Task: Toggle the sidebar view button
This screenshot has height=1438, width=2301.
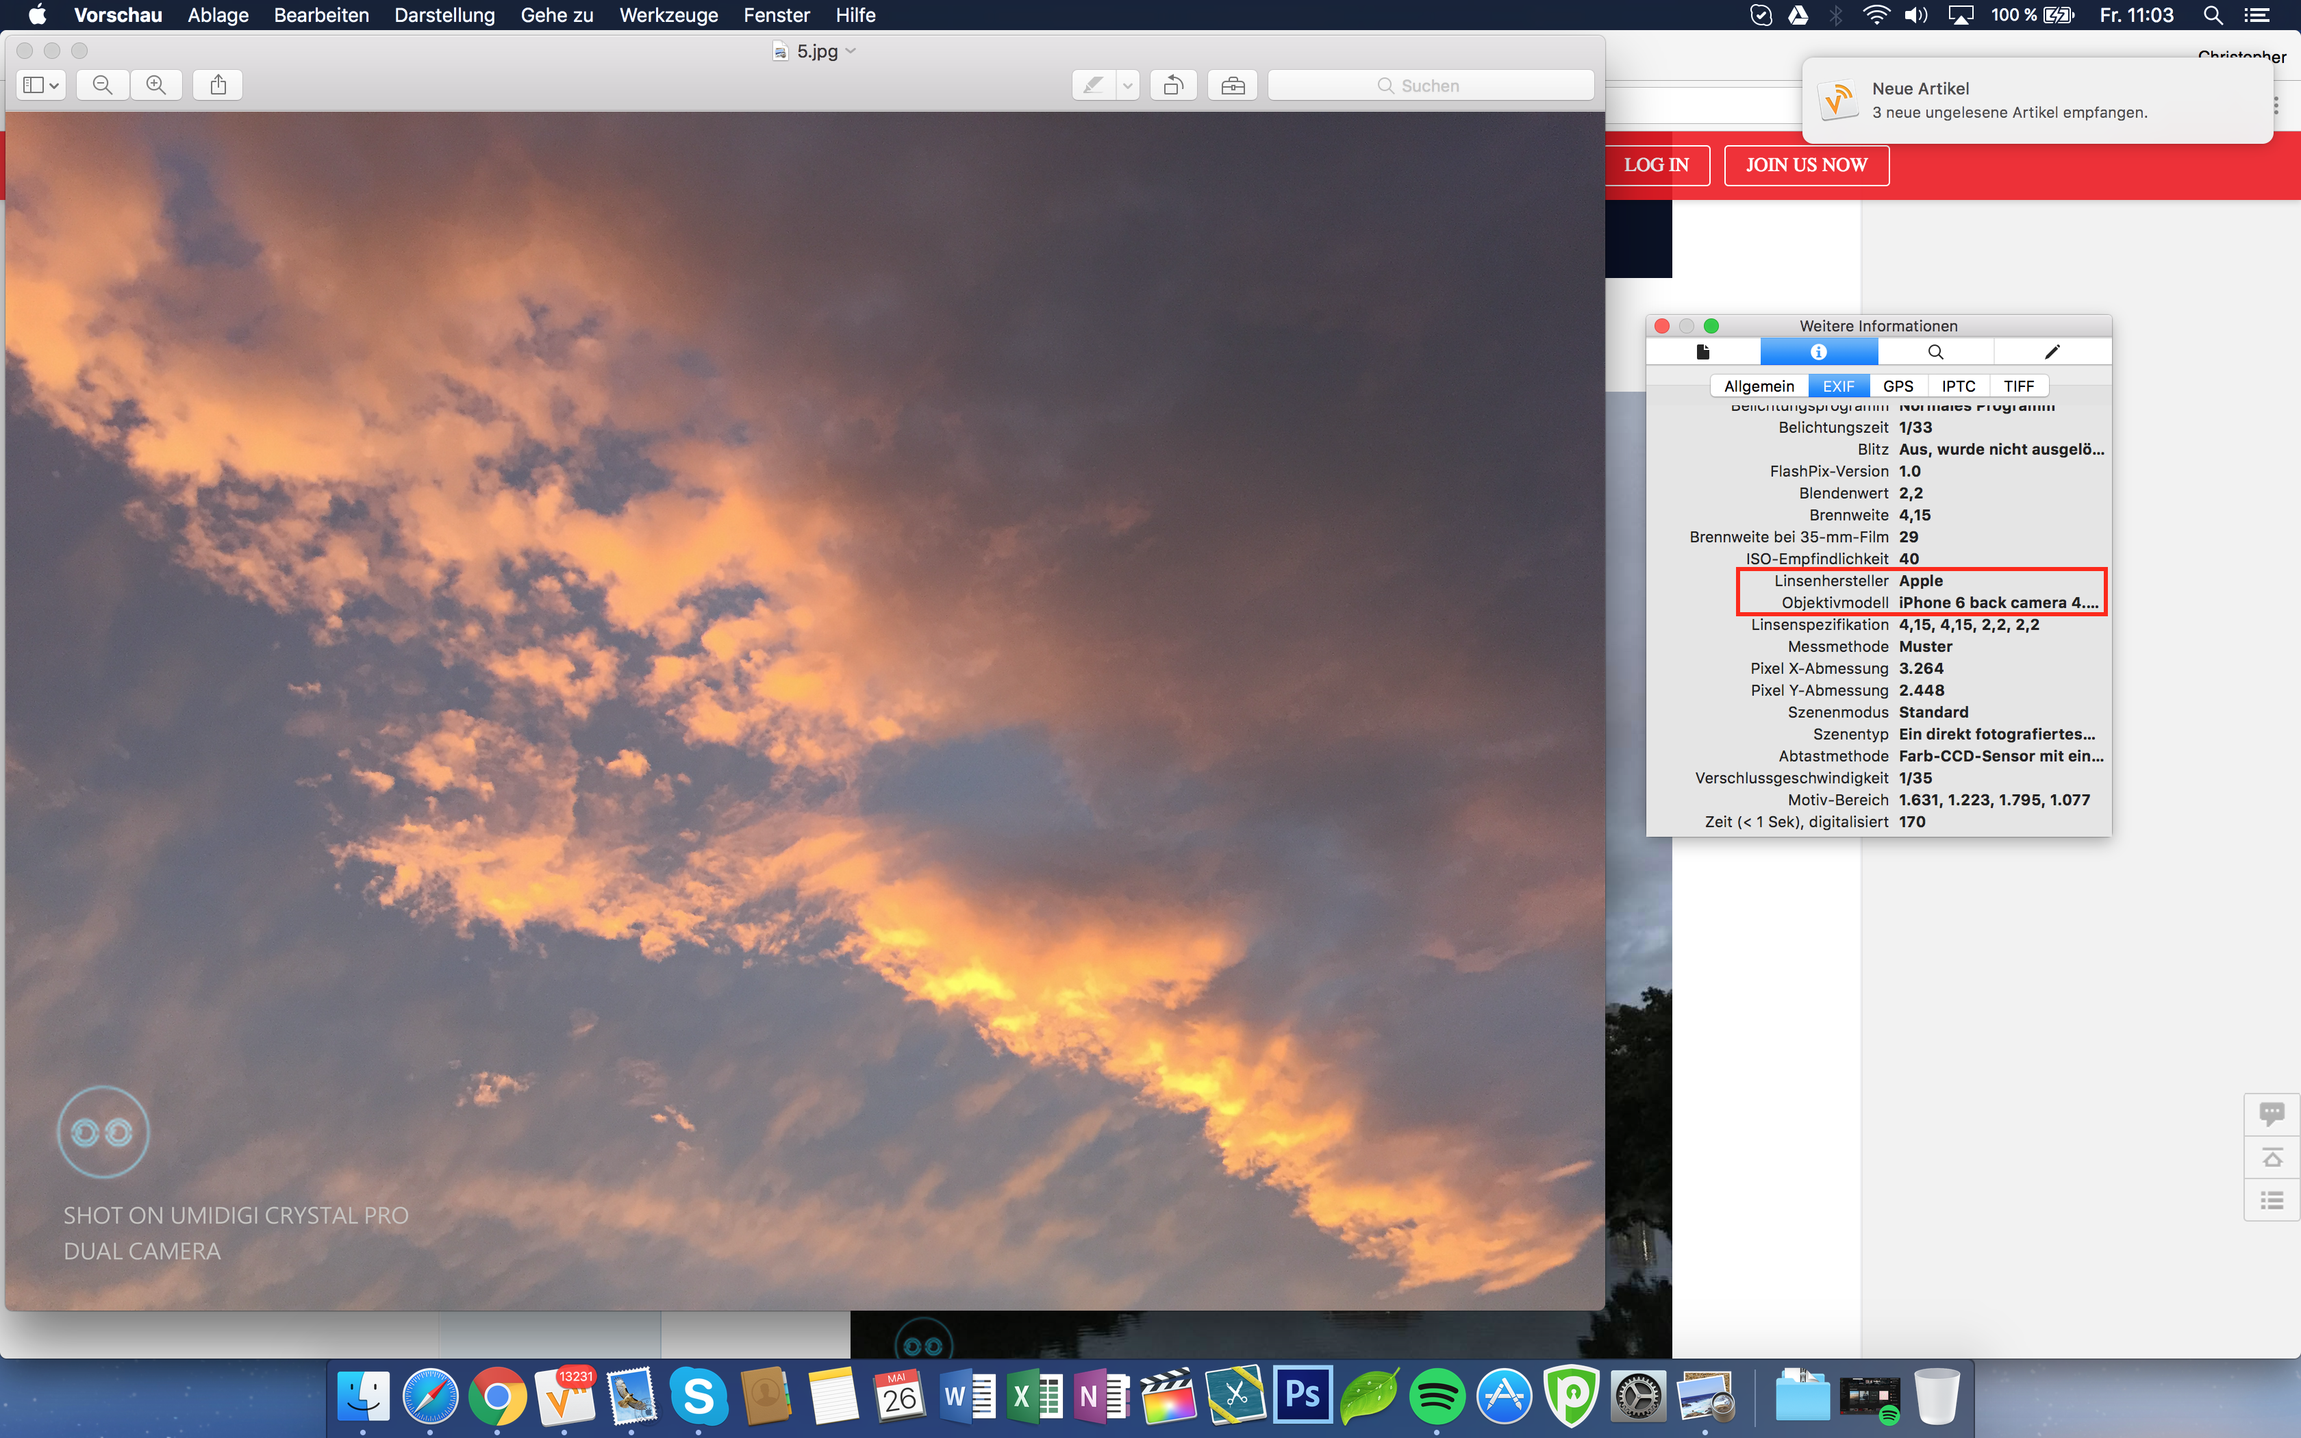Action: 41,85
